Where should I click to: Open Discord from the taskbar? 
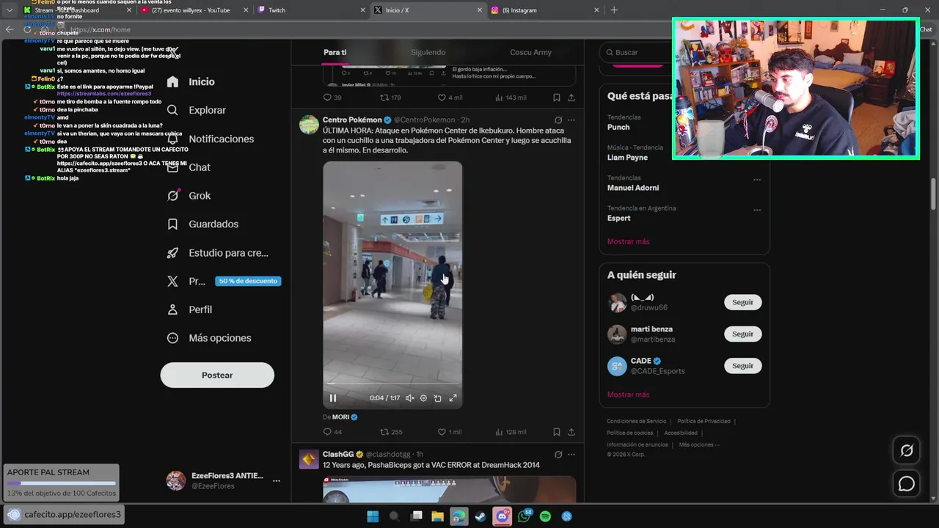pyautogui.click(x=503, y=516)
